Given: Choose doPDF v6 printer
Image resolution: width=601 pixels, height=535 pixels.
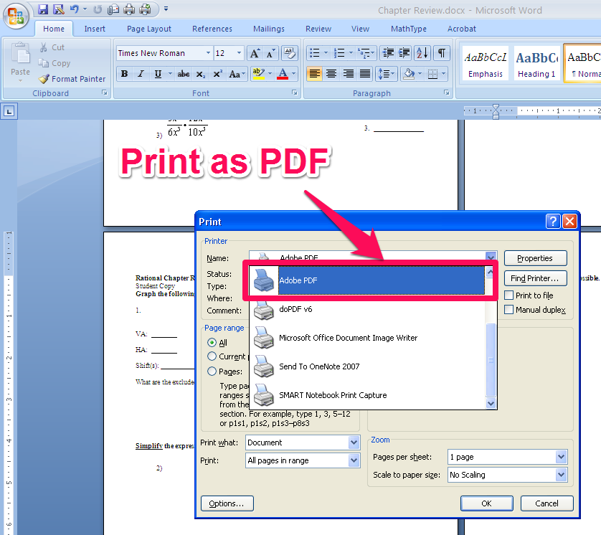Looking at the screenshot, I should click(367, 309).
